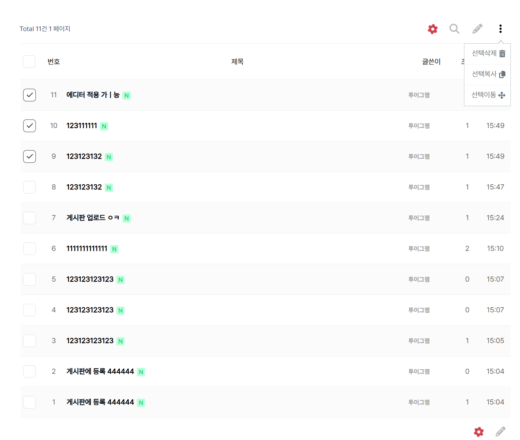The height and width of the screenshot is (440, 520).
Task: Open post 2 titled 게시판에 등록 444444
Action: coord(100,371)
